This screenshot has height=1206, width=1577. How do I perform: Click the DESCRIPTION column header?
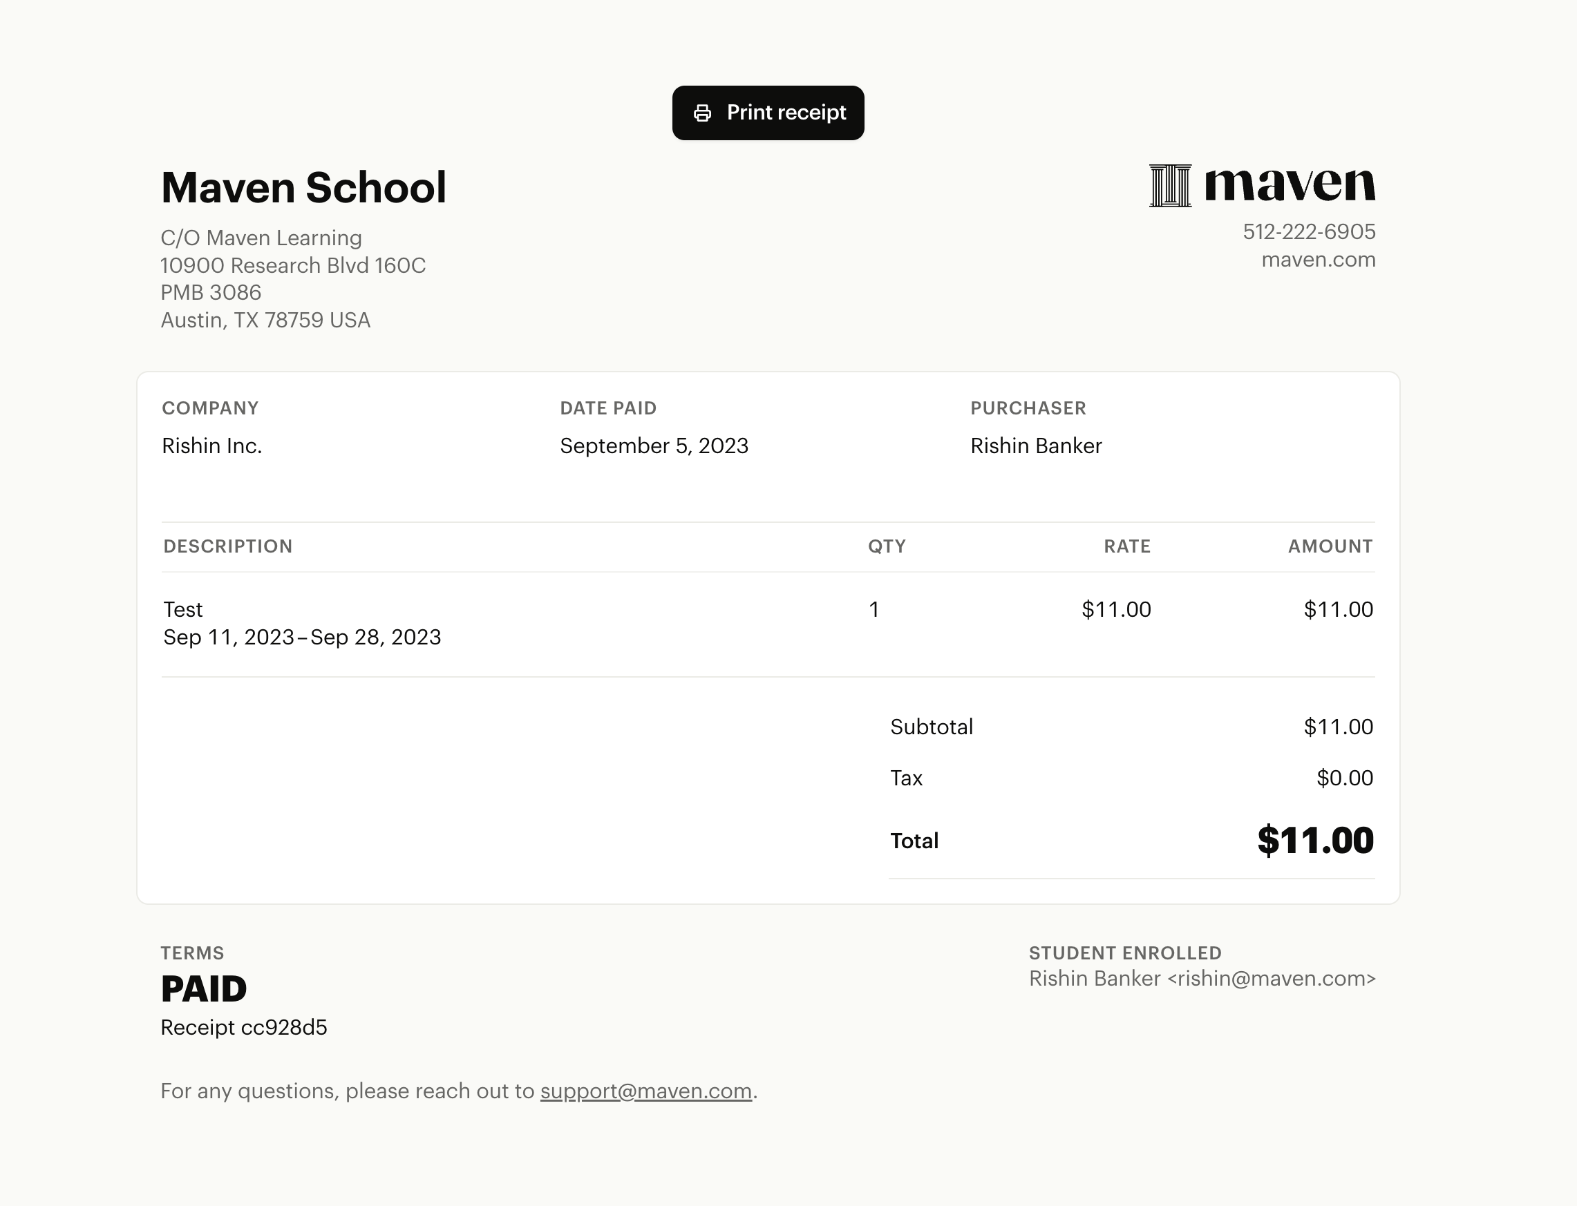(x=227, y=546)
